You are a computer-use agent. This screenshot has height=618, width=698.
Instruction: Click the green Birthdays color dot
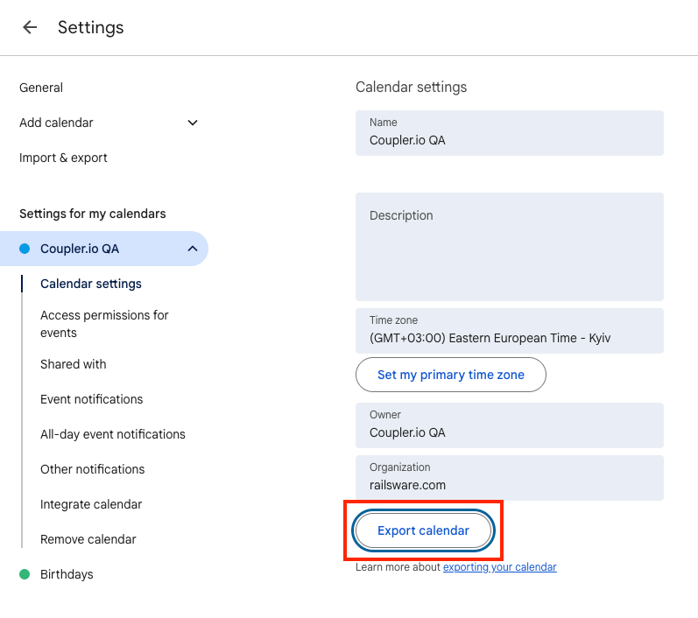[x=25, y=574]
